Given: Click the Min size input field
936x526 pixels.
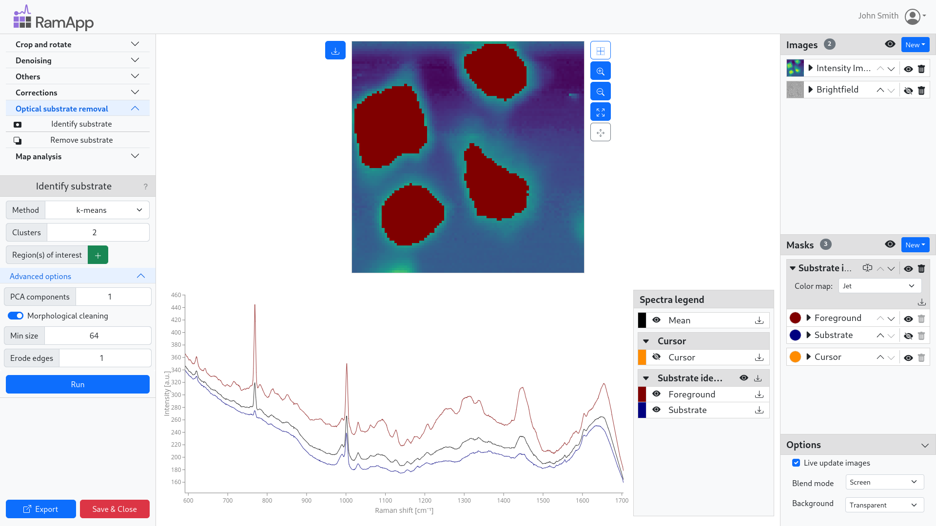Looking at the screenshot, I should click(97, 336).
